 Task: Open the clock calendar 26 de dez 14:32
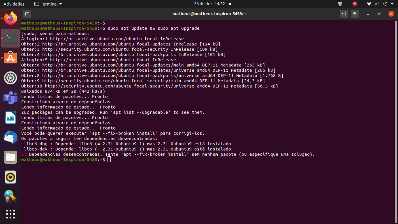(x=209, y=4)
